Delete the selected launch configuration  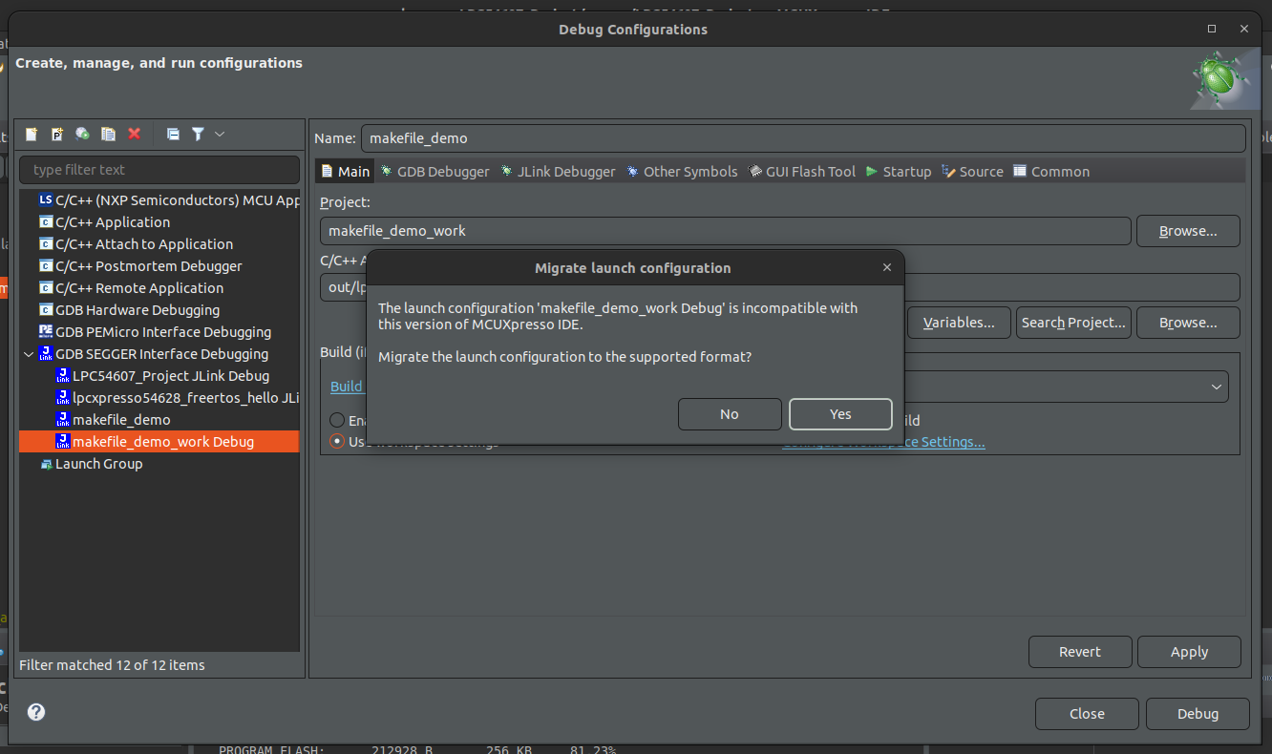(135, 135)
